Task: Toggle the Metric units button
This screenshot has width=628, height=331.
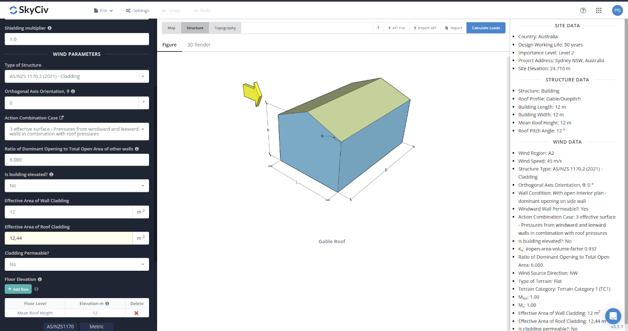Action: 96,327
